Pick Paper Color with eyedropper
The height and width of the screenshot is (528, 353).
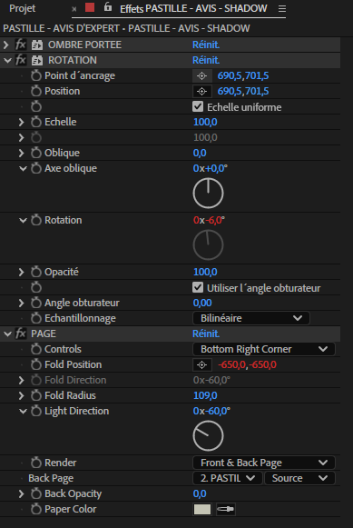226,509
